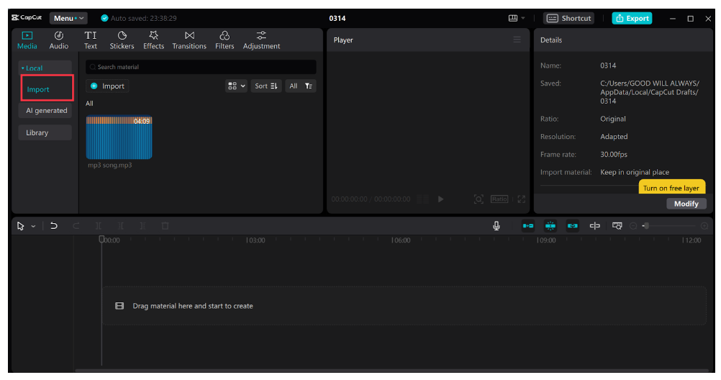Viewport: 721px width, 380px height.
Task: Toggle the linkage icon
Action: (x=573, y=226)
